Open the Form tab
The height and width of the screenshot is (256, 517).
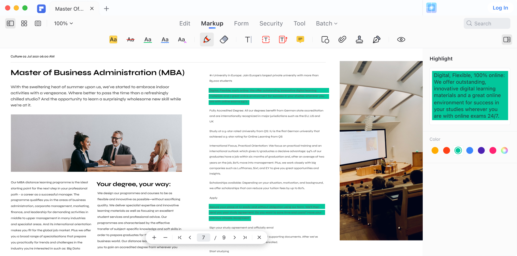point(241,23)
